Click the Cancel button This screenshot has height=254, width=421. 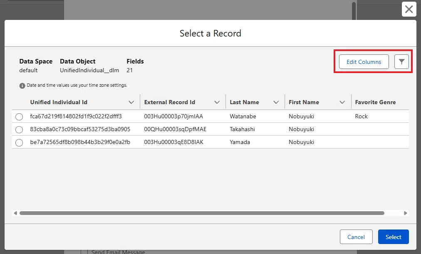coord(356,237)
